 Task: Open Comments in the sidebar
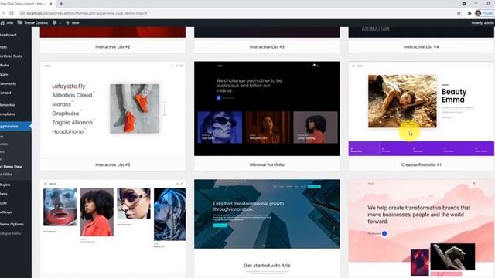[x=9, y=84]
